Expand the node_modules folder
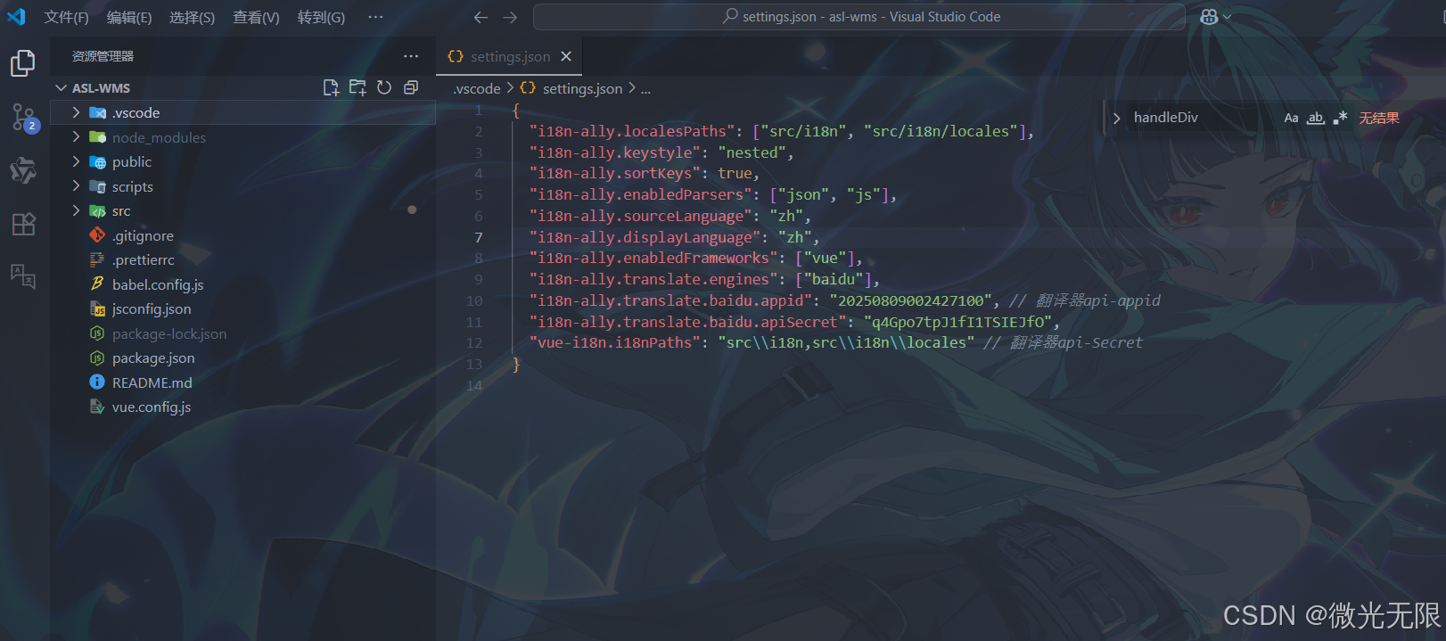This screenshot has width=1446, height=641. [x=76, y=137]
